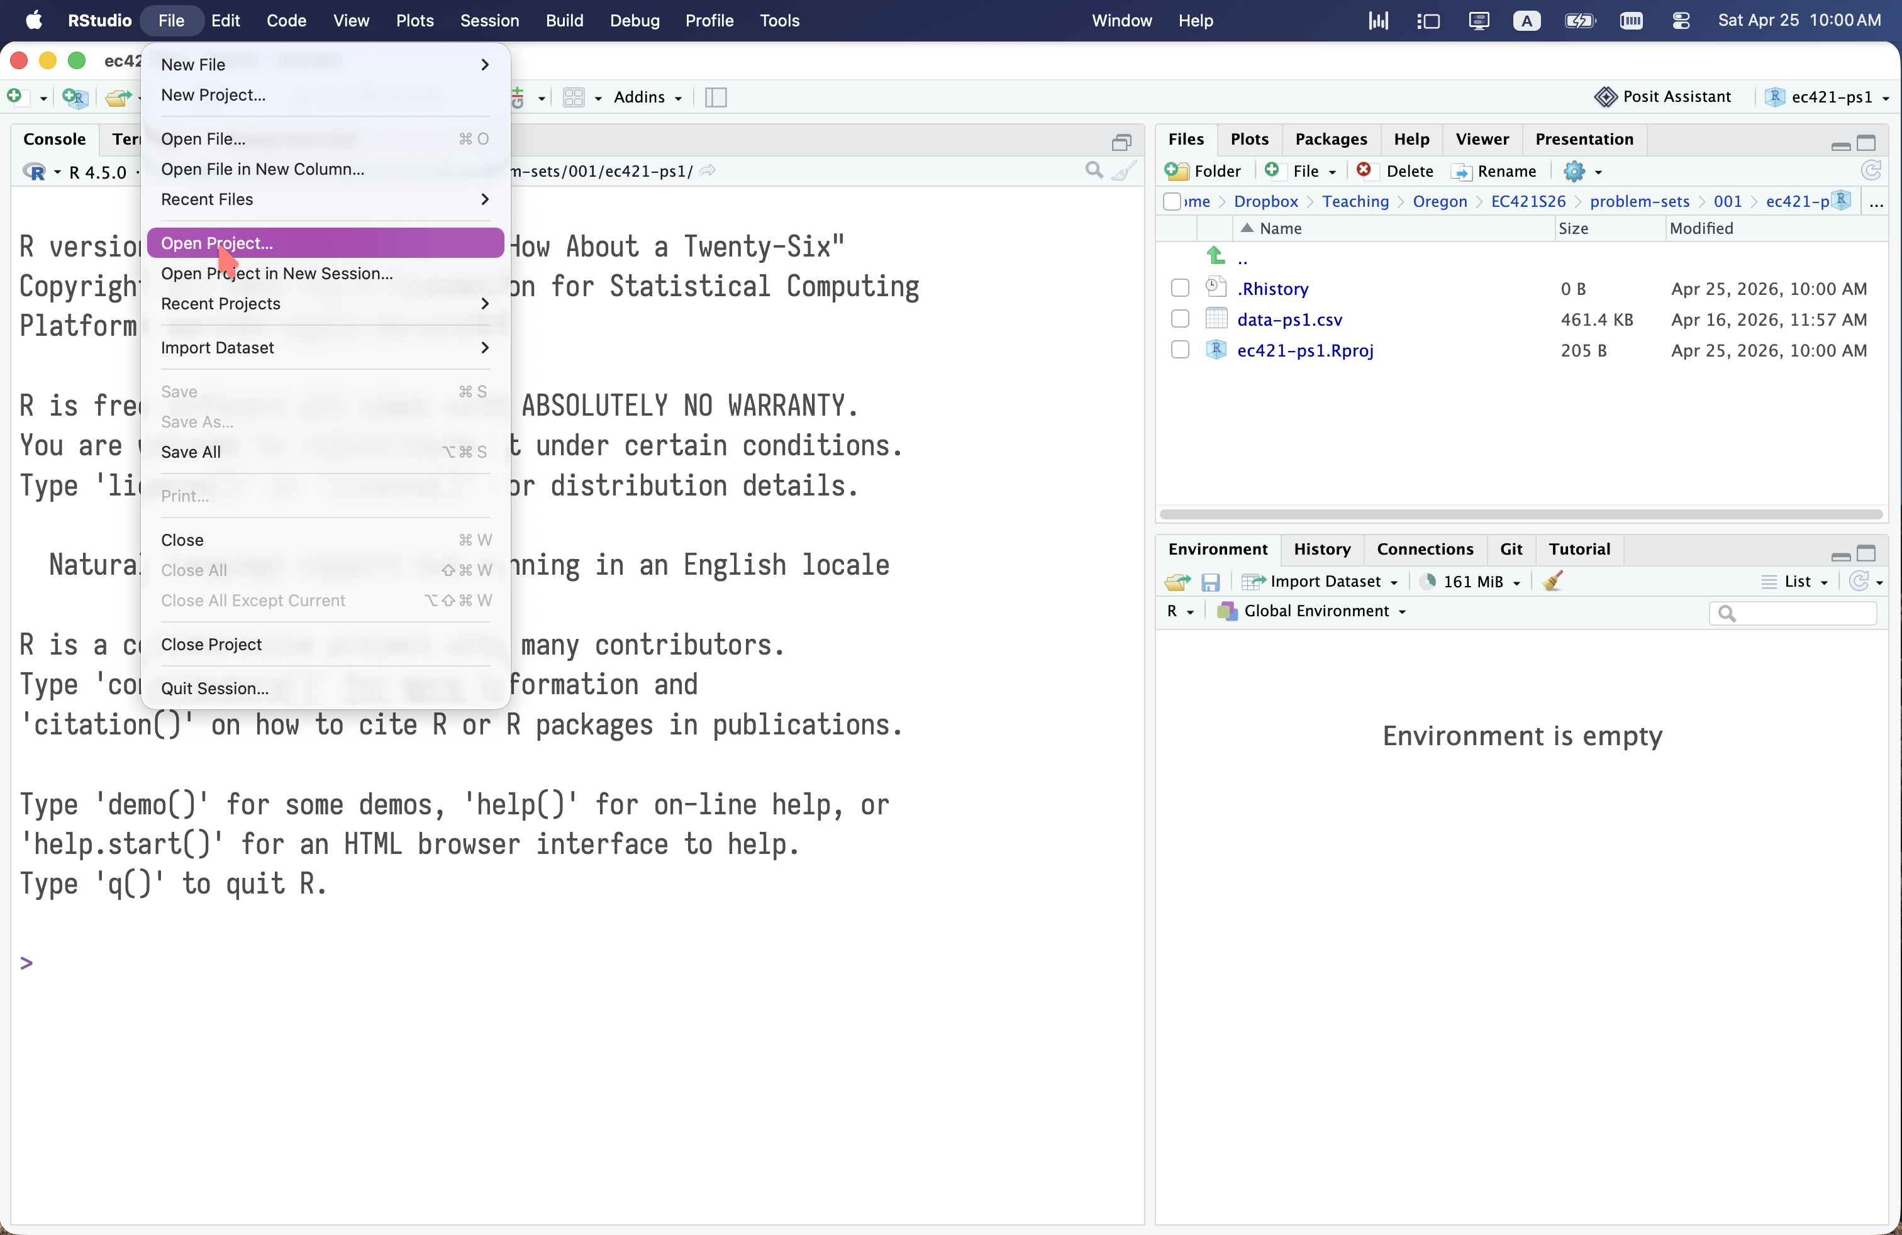
Task: Click the console clear broom icon
Action: point(1123,170)
